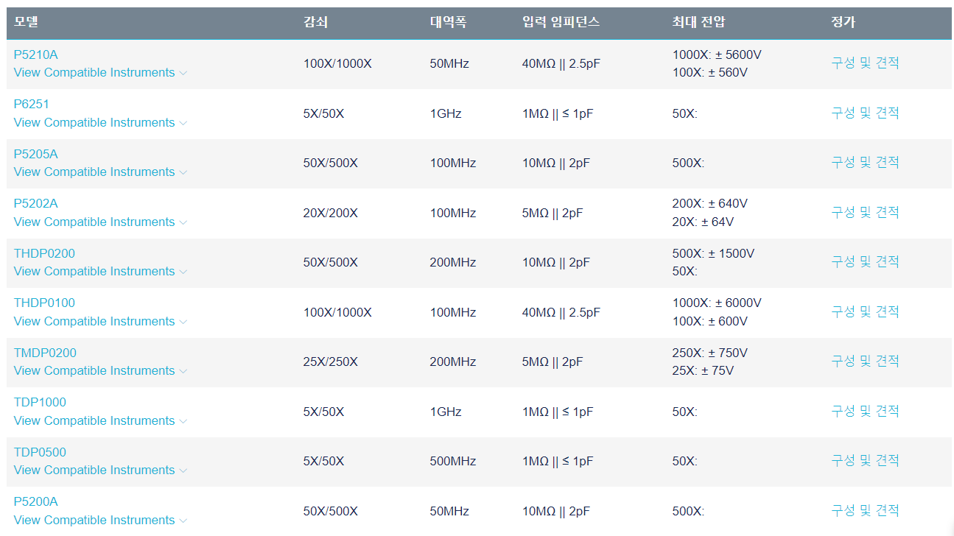The width and height of the screenshot is (954, 536).
Task: Click 구성 및 견적 for P5200A
Action: point(866,510)
